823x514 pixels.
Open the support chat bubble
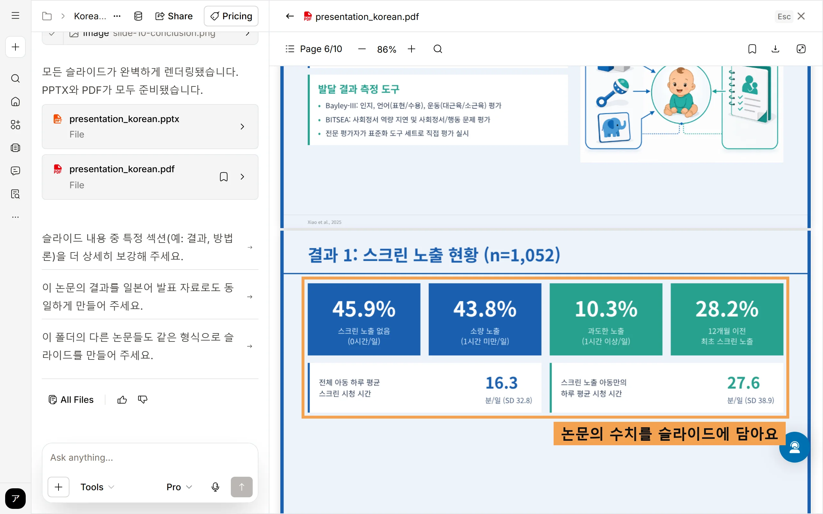pyautogui.click(x=794, y=447)
